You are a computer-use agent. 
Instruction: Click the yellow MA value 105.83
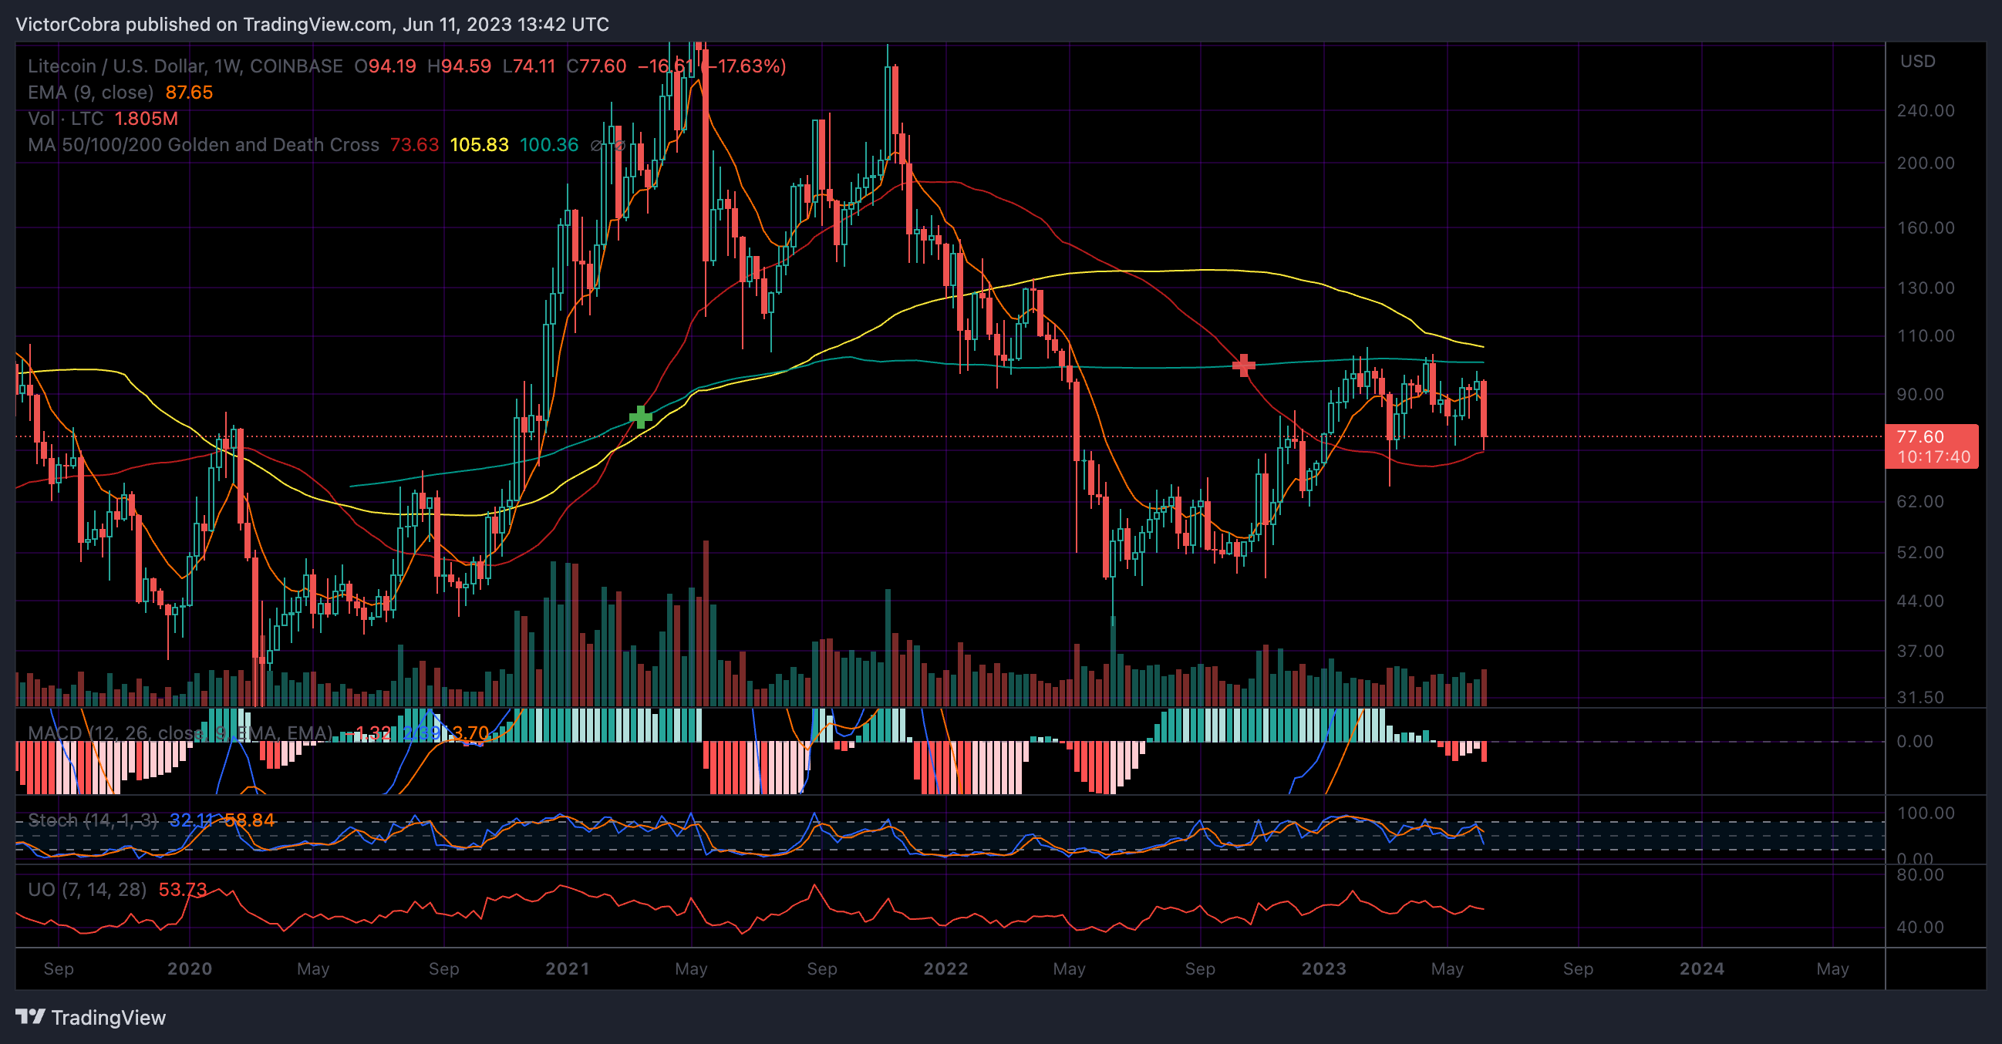(479, 145)
